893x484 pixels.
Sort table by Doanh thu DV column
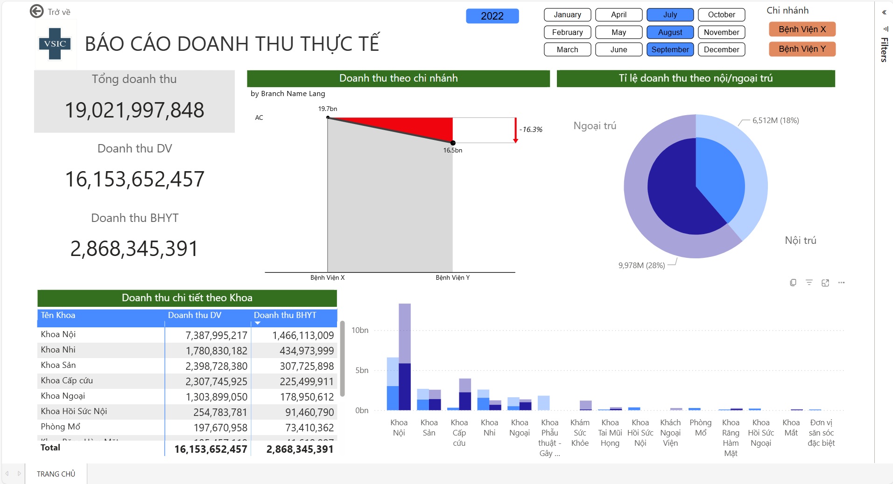click(195, 315)
